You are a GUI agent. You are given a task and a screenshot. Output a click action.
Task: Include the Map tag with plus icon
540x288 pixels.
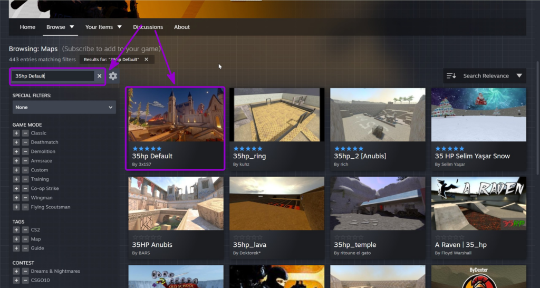[16, 239]
